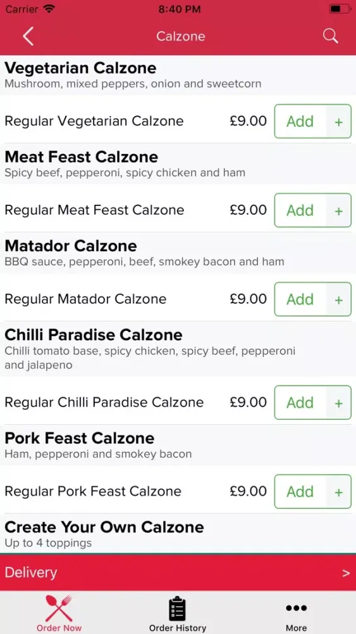The image size is (356, 634).
Task: Open the More three-dots icon
Action: 297,608
